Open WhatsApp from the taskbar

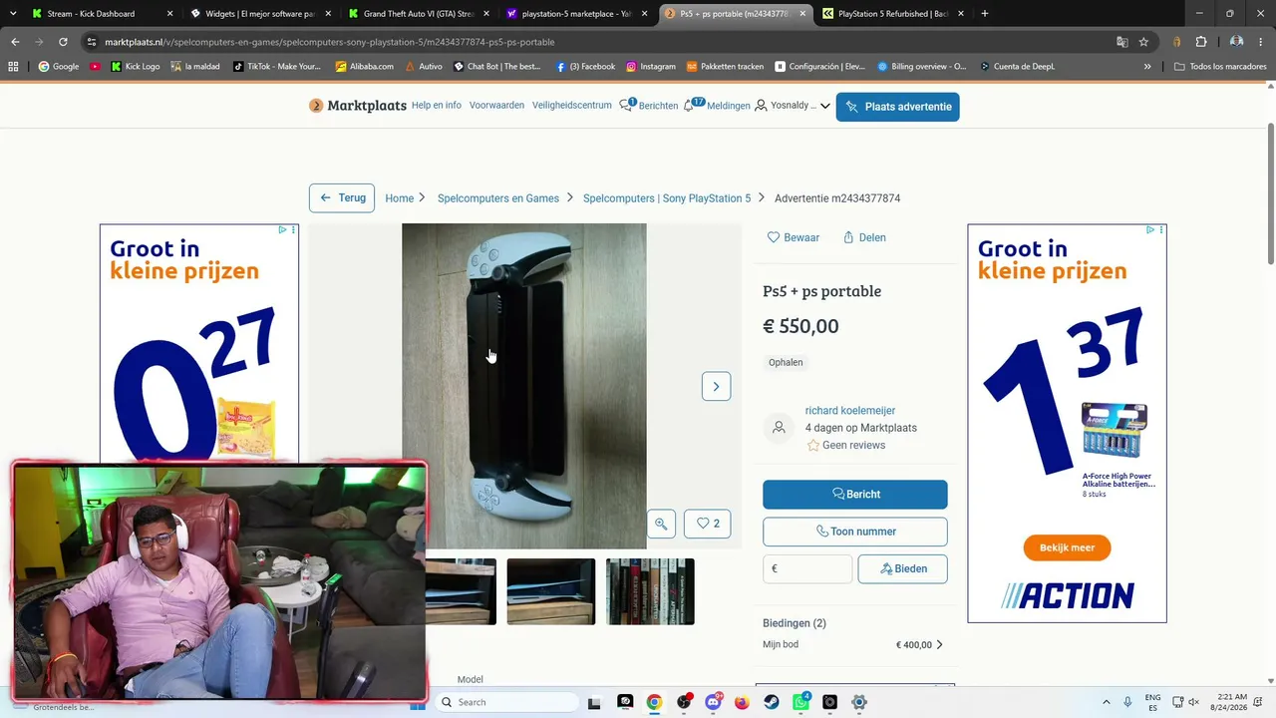click(800, 702)
